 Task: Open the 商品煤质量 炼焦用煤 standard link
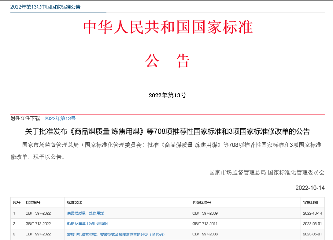tap(86, 213)
